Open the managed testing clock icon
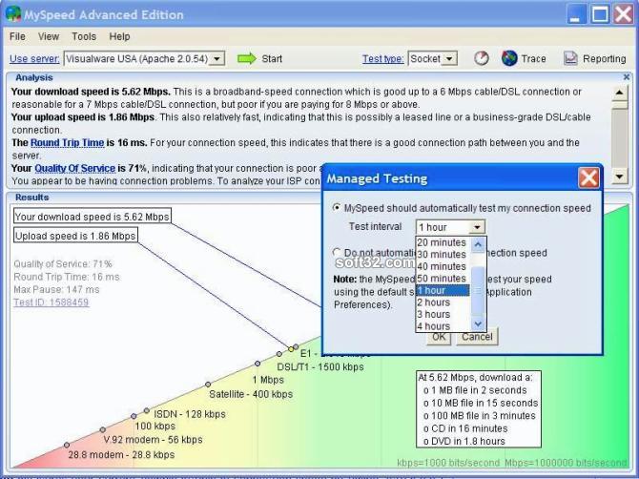 482,58
